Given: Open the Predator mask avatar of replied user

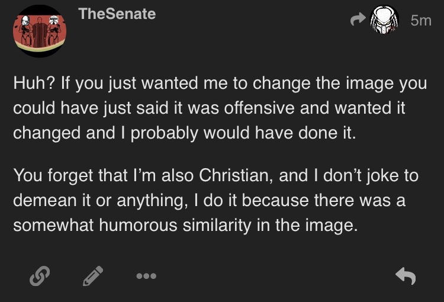Looking at the screenshot, I should click(x=384, y=22).
